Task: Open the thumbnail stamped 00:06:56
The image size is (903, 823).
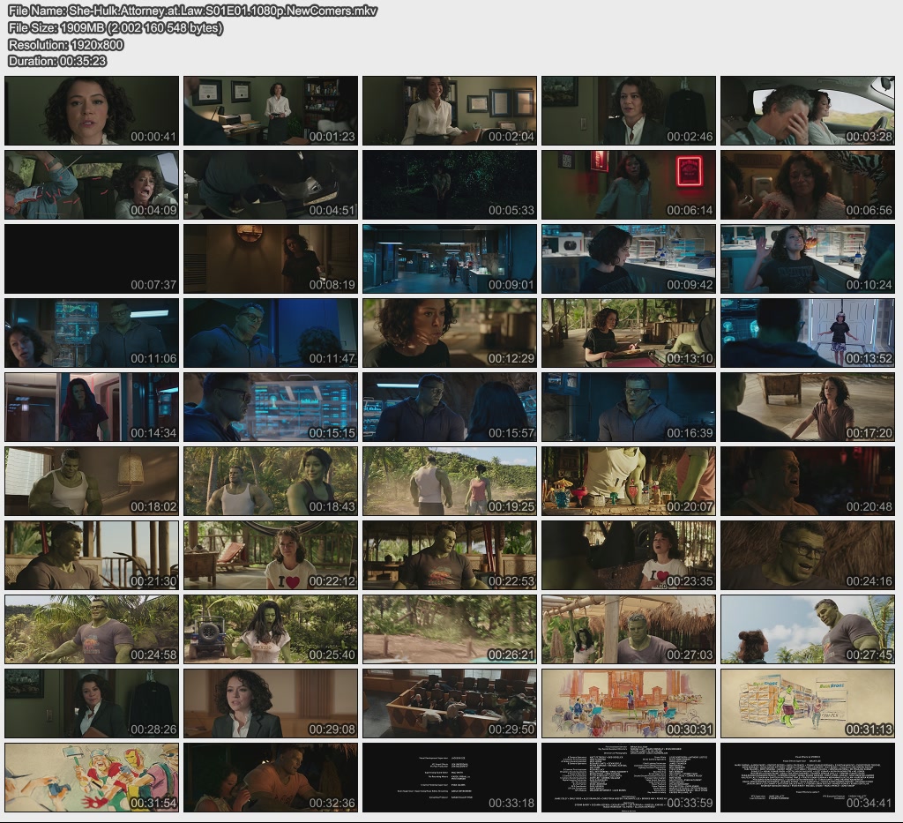Action: (x=808, y=185)
